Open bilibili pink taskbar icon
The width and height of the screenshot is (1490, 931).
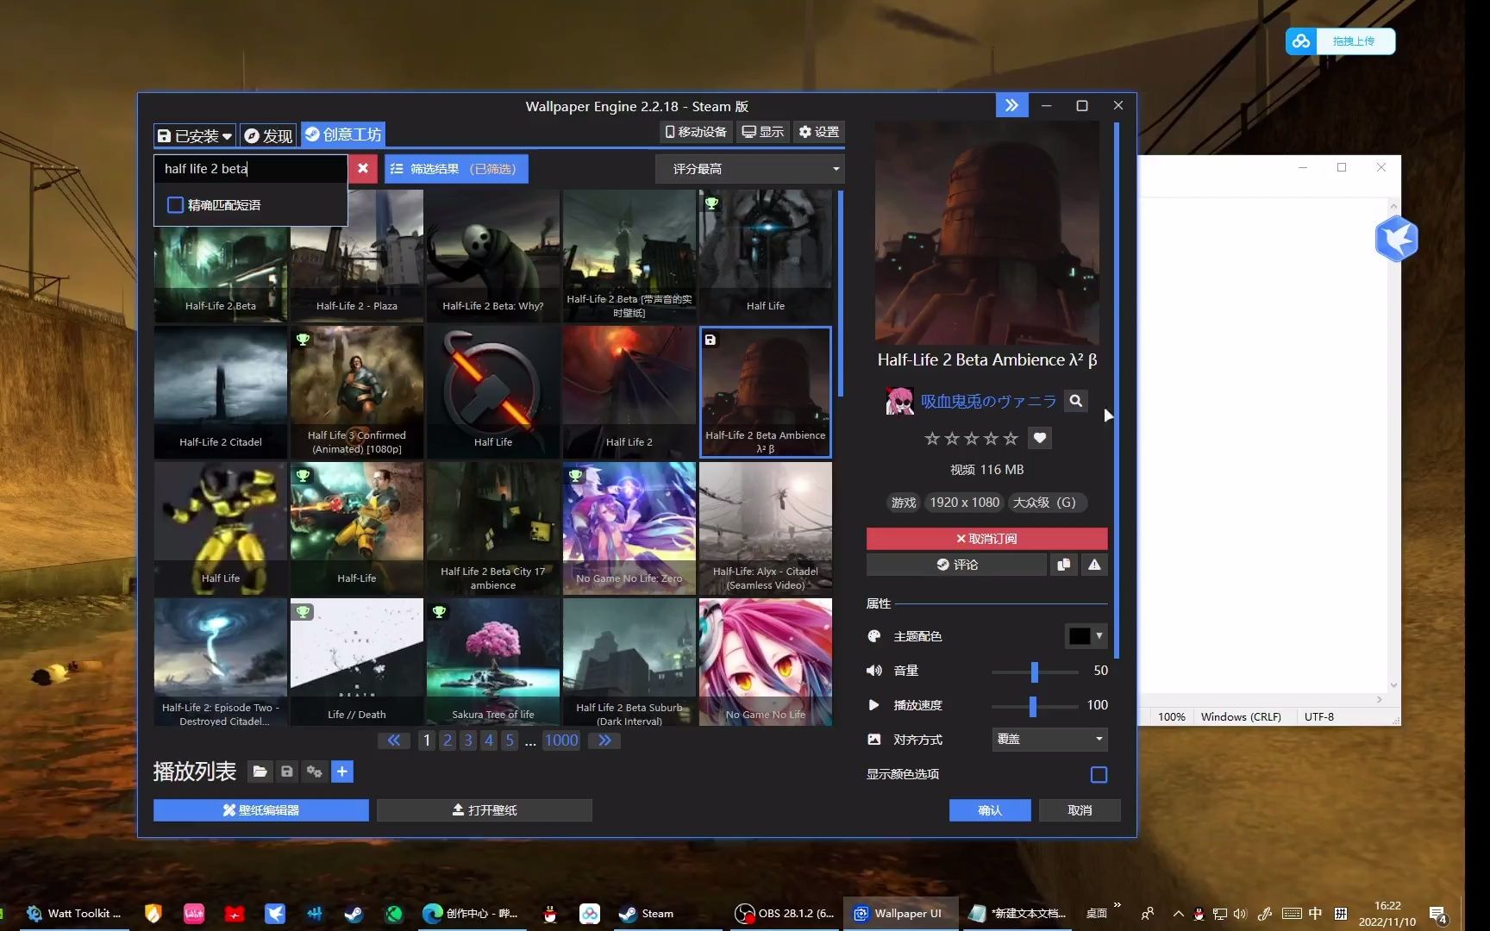[194, 914]
